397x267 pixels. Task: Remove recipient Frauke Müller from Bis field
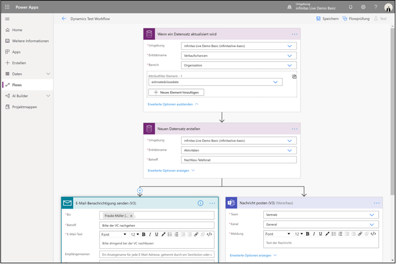click(131, 216)
